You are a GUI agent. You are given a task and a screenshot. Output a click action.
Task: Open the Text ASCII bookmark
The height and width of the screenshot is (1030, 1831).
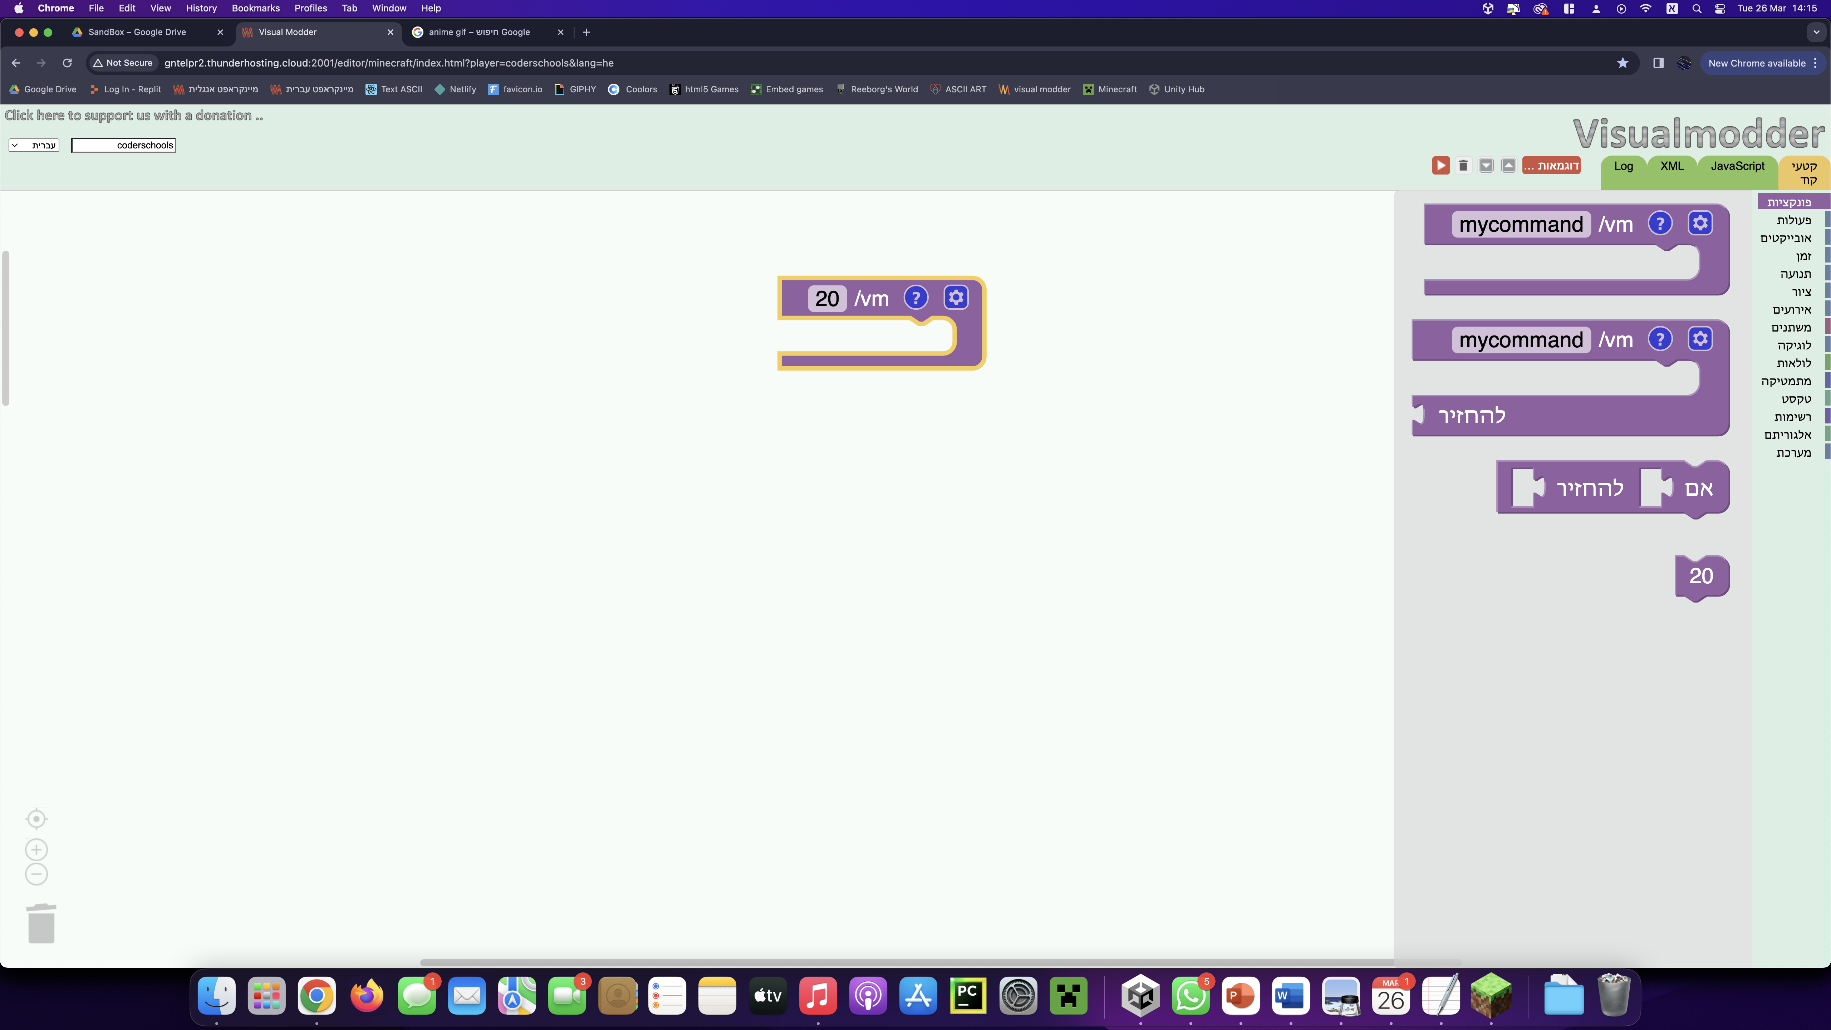click(394, 89)
